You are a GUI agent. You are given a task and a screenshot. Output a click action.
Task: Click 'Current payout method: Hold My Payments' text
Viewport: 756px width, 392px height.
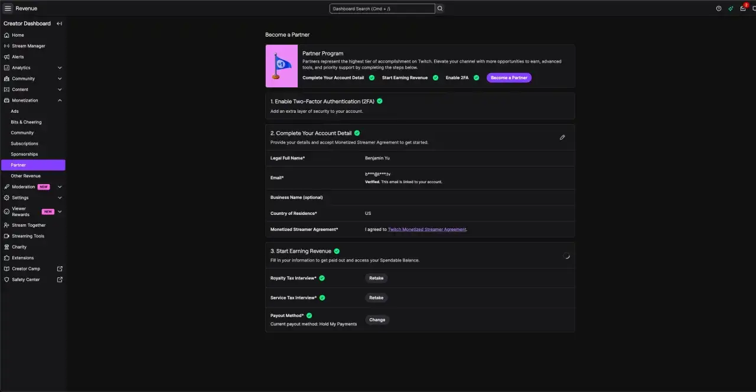pyautogui.click(x=314, y=324)
